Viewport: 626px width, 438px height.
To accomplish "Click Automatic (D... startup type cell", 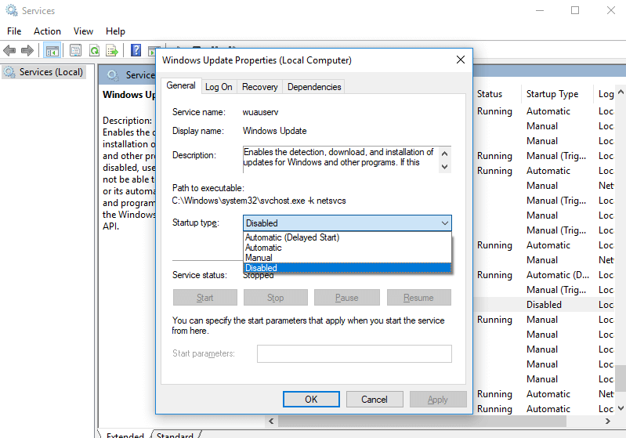I will [557, 275].
